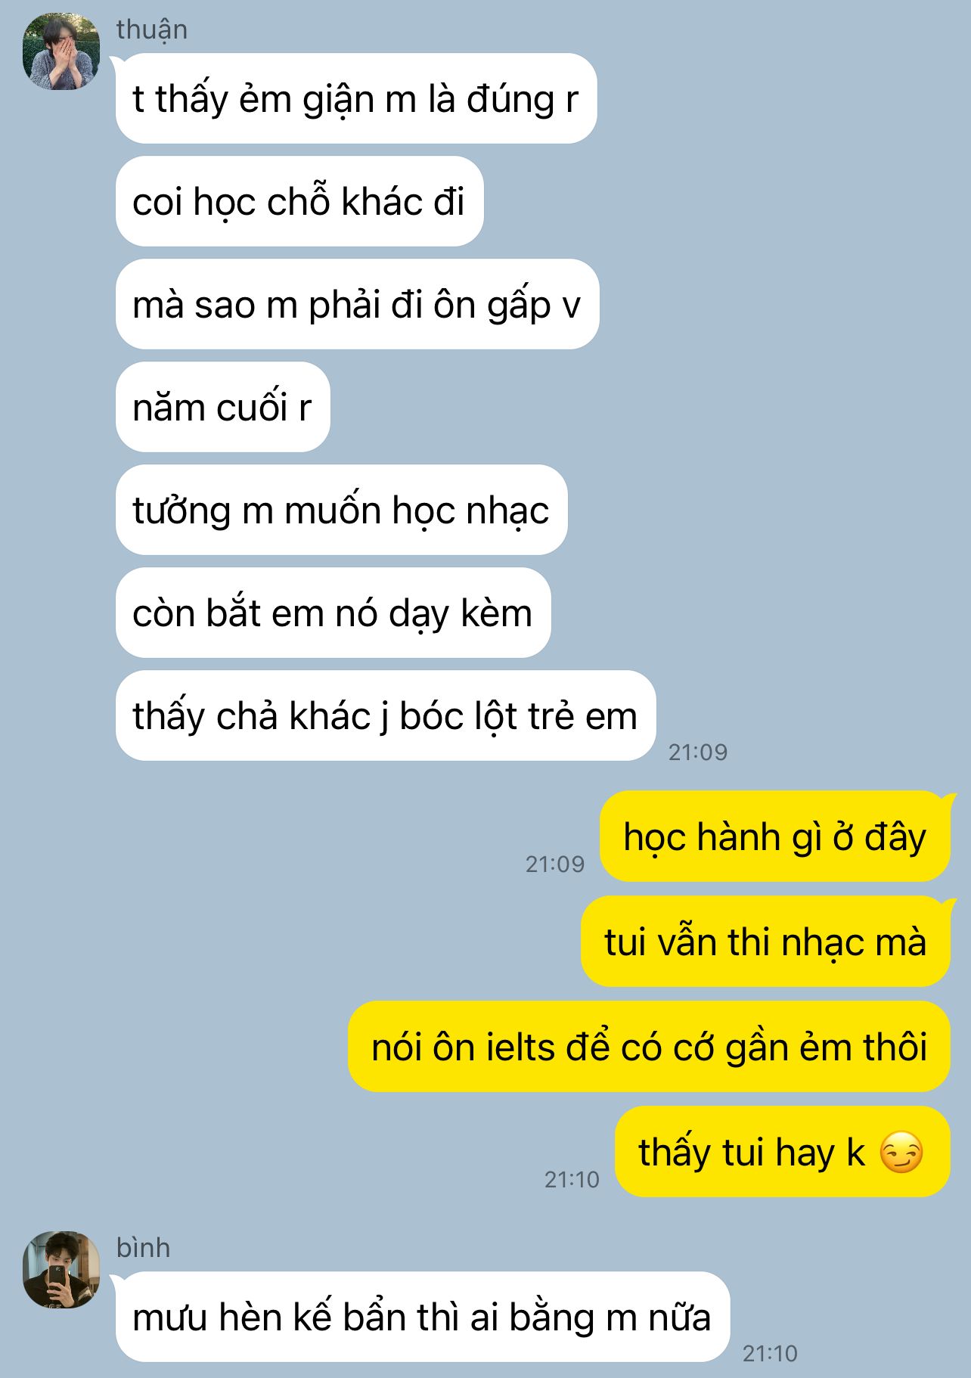This screenshot has width=971, height=1378.
Task: Tap the sender name thuận
Action: (152, 29)
